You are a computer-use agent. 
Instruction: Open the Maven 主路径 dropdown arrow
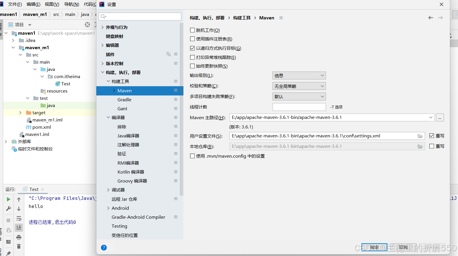(431, 117)
